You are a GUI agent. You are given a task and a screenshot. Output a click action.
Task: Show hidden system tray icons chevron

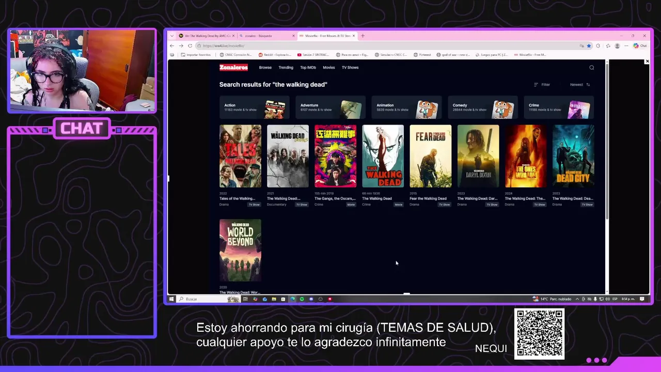tap(577, 299)
